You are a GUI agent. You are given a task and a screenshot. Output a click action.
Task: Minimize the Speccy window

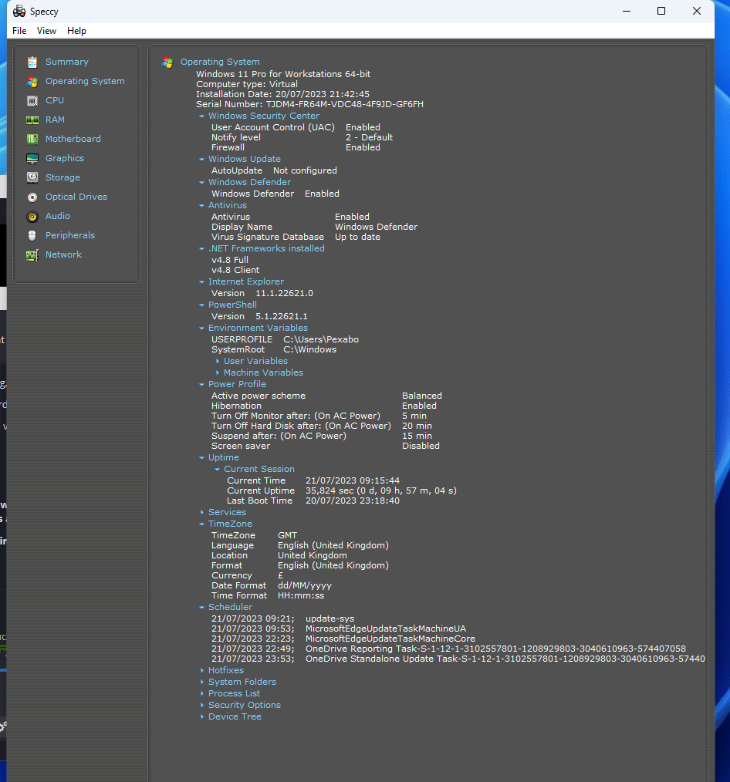(x=627, y=11)
